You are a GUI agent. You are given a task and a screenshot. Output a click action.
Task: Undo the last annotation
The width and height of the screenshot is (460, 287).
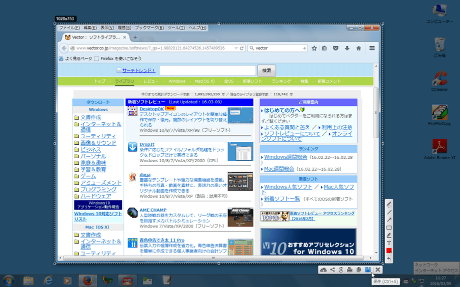tap(389, 259)
